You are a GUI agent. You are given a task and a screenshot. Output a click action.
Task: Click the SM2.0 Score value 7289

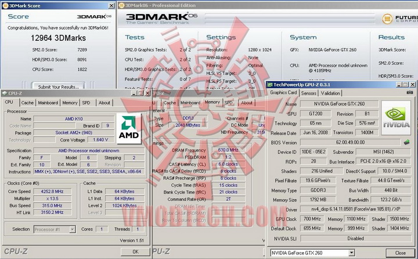[82, 49]
